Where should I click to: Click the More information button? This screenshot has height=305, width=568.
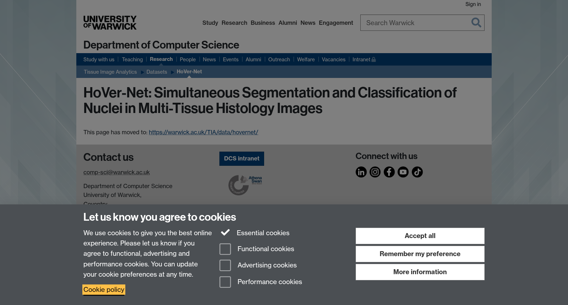click(420, 272)
